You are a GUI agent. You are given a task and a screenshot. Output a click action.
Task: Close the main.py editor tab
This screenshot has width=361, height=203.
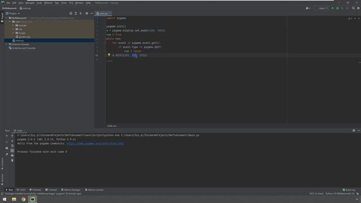(110, 14)
